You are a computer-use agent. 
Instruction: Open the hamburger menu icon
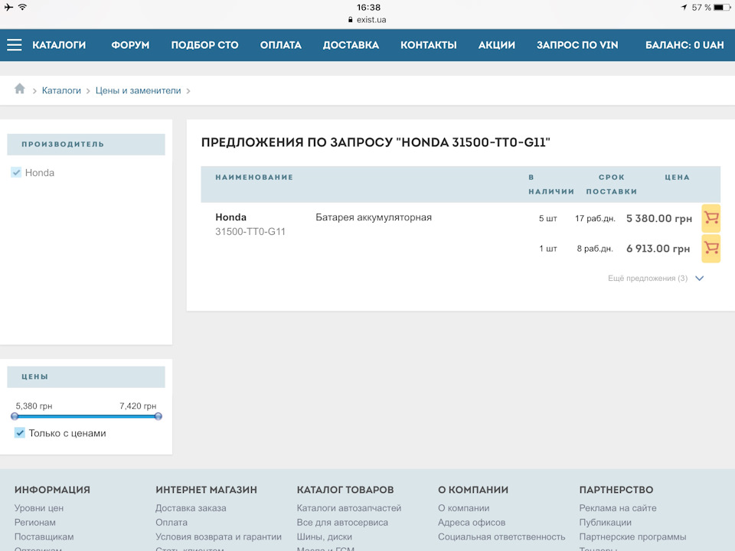pyautogui.click(x=15, y=45)
